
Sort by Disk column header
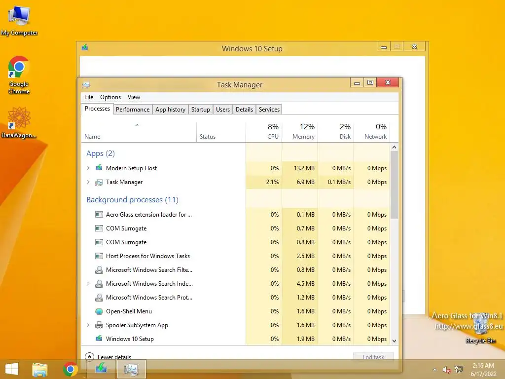tap(336, 132)
